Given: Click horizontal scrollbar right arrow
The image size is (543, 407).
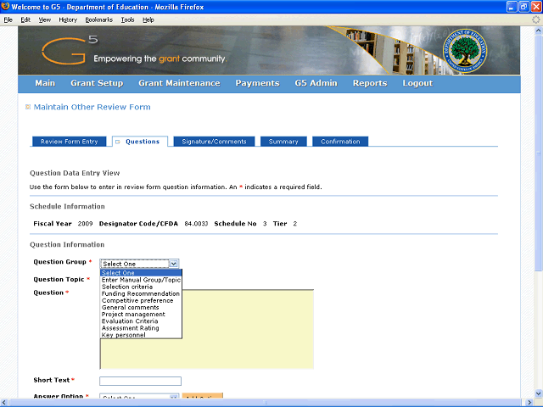Looking at the screenshot, I should 529,403.
